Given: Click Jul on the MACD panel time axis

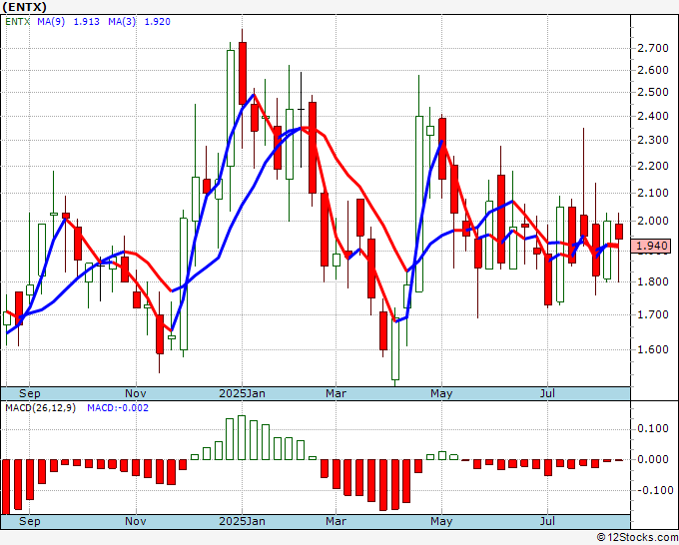Looking at the screenshot, I should (x=547, y=521).
